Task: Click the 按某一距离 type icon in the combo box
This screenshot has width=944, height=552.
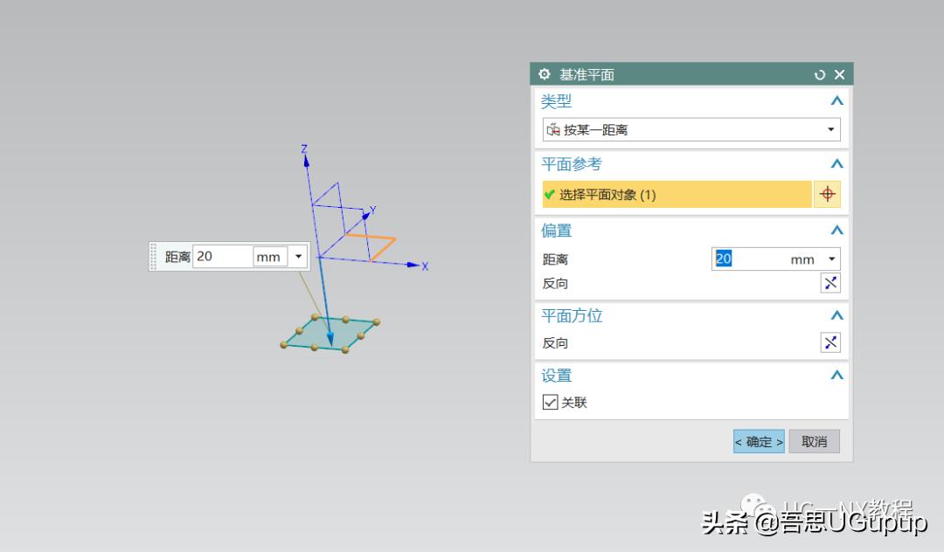Action: point(553,128)
